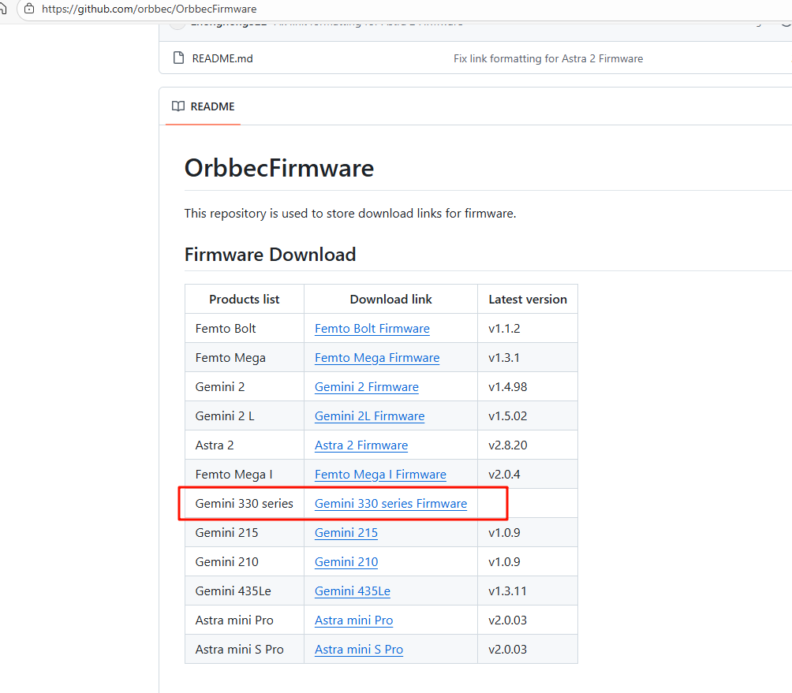Open the 'Fix link formatting' commit message
Image resolution: width=792 pixels, height=693 pixels.
(548, 58)
